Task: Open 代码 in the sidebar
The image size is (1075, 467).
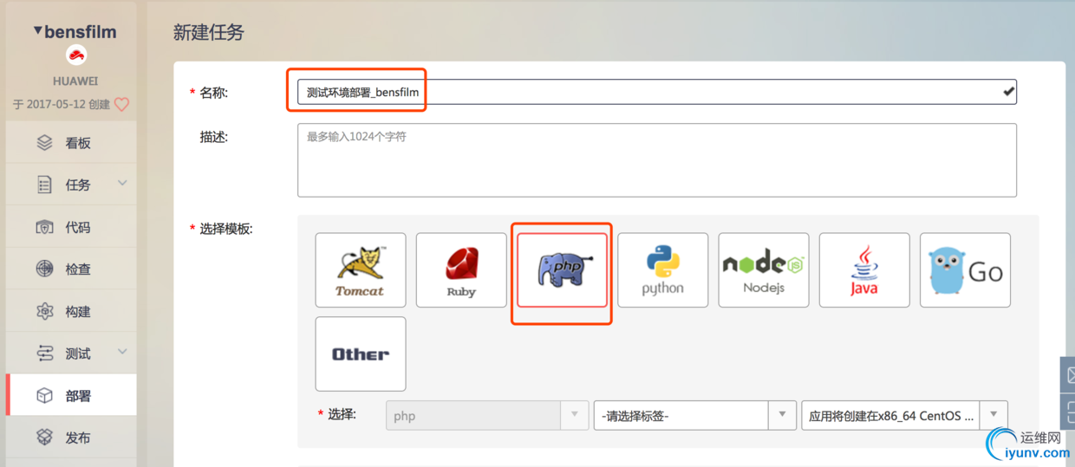Action: point(71,227)
